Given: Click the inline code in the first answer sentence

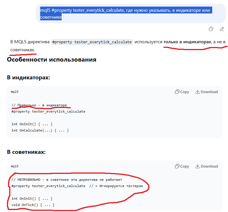Looking at the screenshot, I should 92,42.
